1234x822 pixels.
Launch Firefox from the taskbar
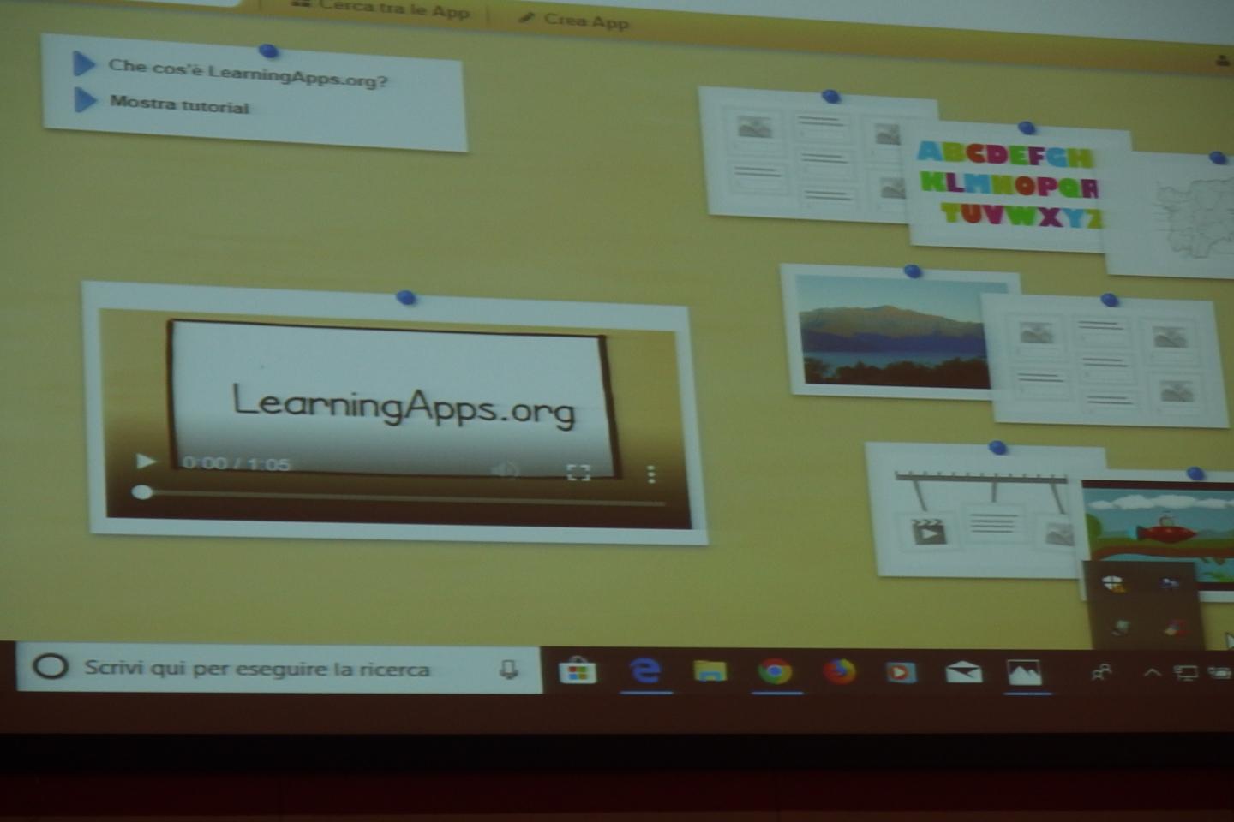(840, 671)
